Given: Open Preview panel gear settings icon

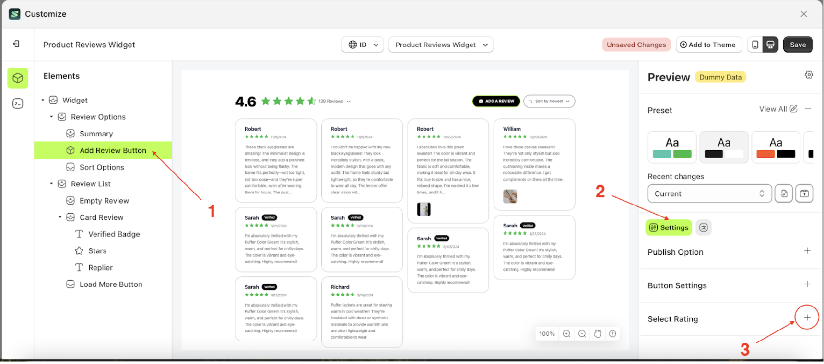Looking at the screenshot, I should (x=809, y=75).
